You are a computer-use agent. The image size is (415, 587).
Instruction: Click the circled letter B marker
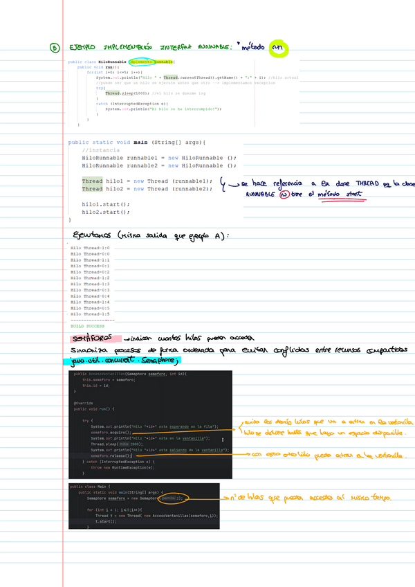pos(55,48)
